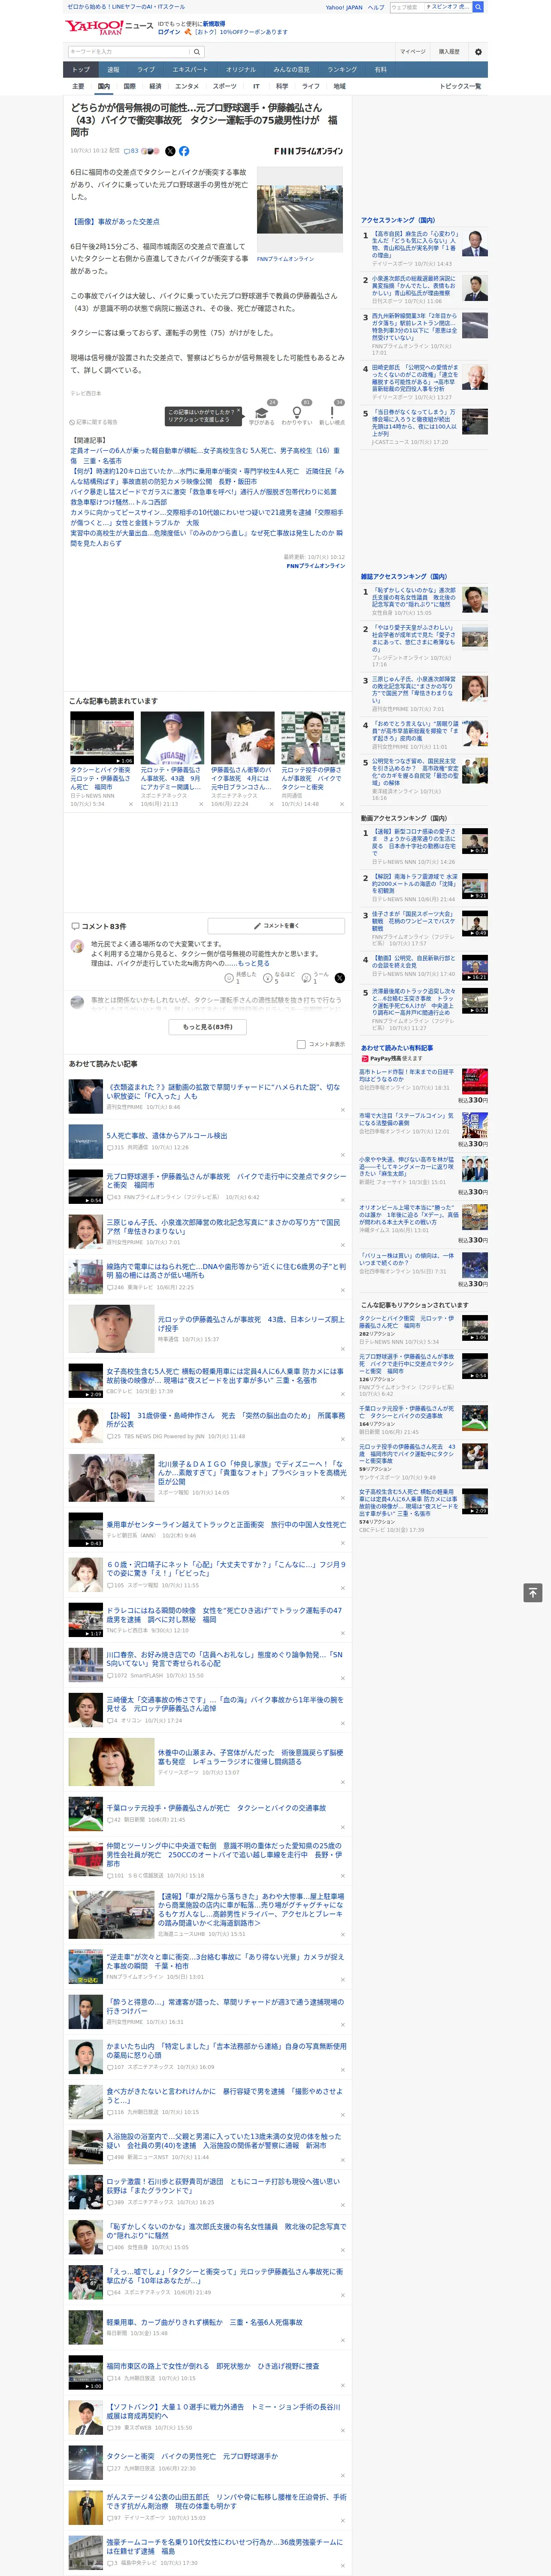Click the FNNプライムオンライン logo

pyautogui.click(x=308, y=151)
